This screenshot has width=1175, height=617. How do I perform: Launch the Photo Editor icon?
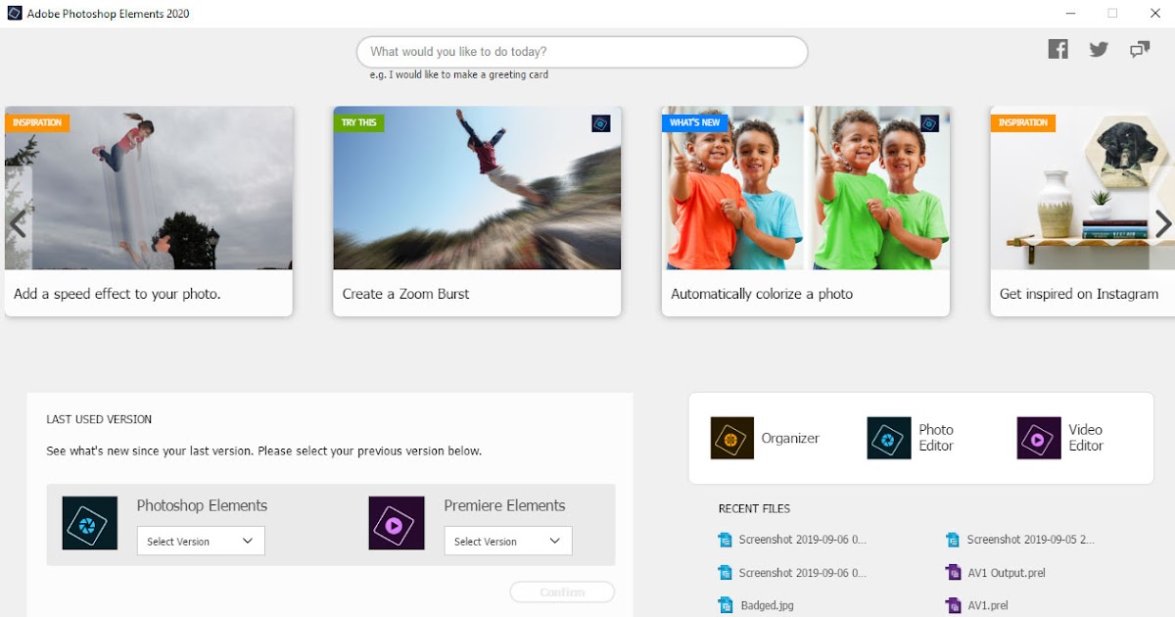click(889, 438)
